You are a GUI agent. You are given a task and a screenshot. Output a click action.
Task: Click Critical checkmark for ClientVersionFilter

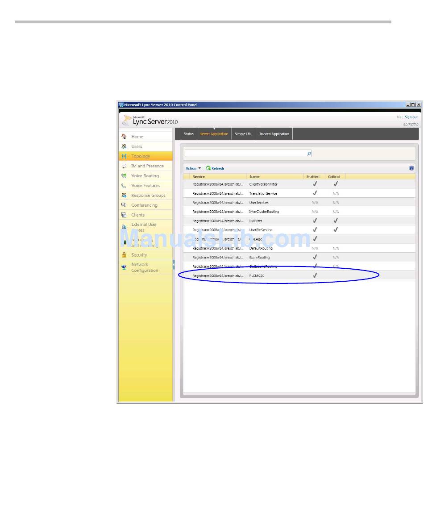pyautogui.click(x=336, y=184)
